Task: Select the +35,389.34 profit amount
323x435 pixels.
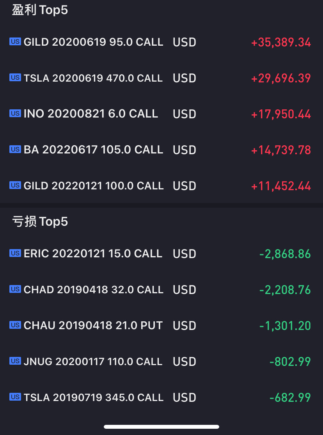Action: [x=281, y=43]
